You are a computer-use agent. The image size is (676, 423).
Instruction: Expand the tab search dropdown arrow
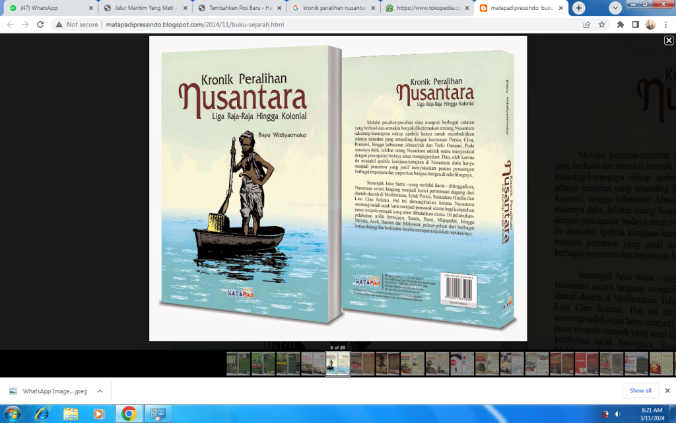tap(615, 8)
